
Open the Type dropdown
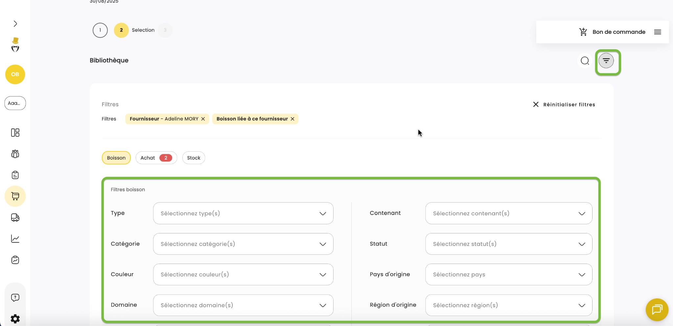pyautogui.click(x=243, y=213)
